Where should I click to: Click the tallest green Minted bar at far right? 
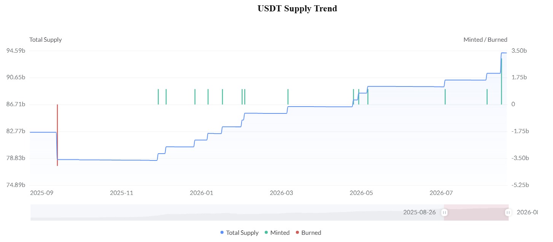click(501, 81)
